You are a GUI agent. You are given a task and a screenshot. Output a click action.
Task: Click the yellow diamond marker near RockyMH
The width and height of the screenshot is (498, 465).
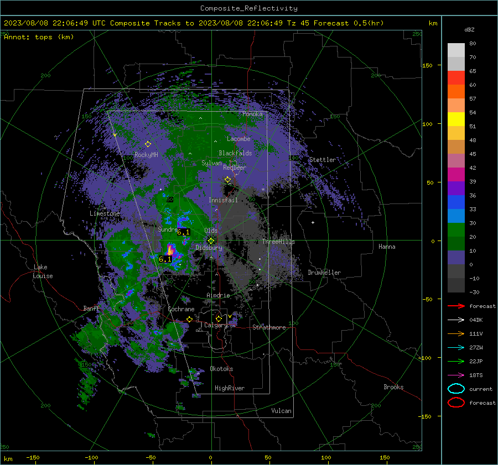point(148,144)
